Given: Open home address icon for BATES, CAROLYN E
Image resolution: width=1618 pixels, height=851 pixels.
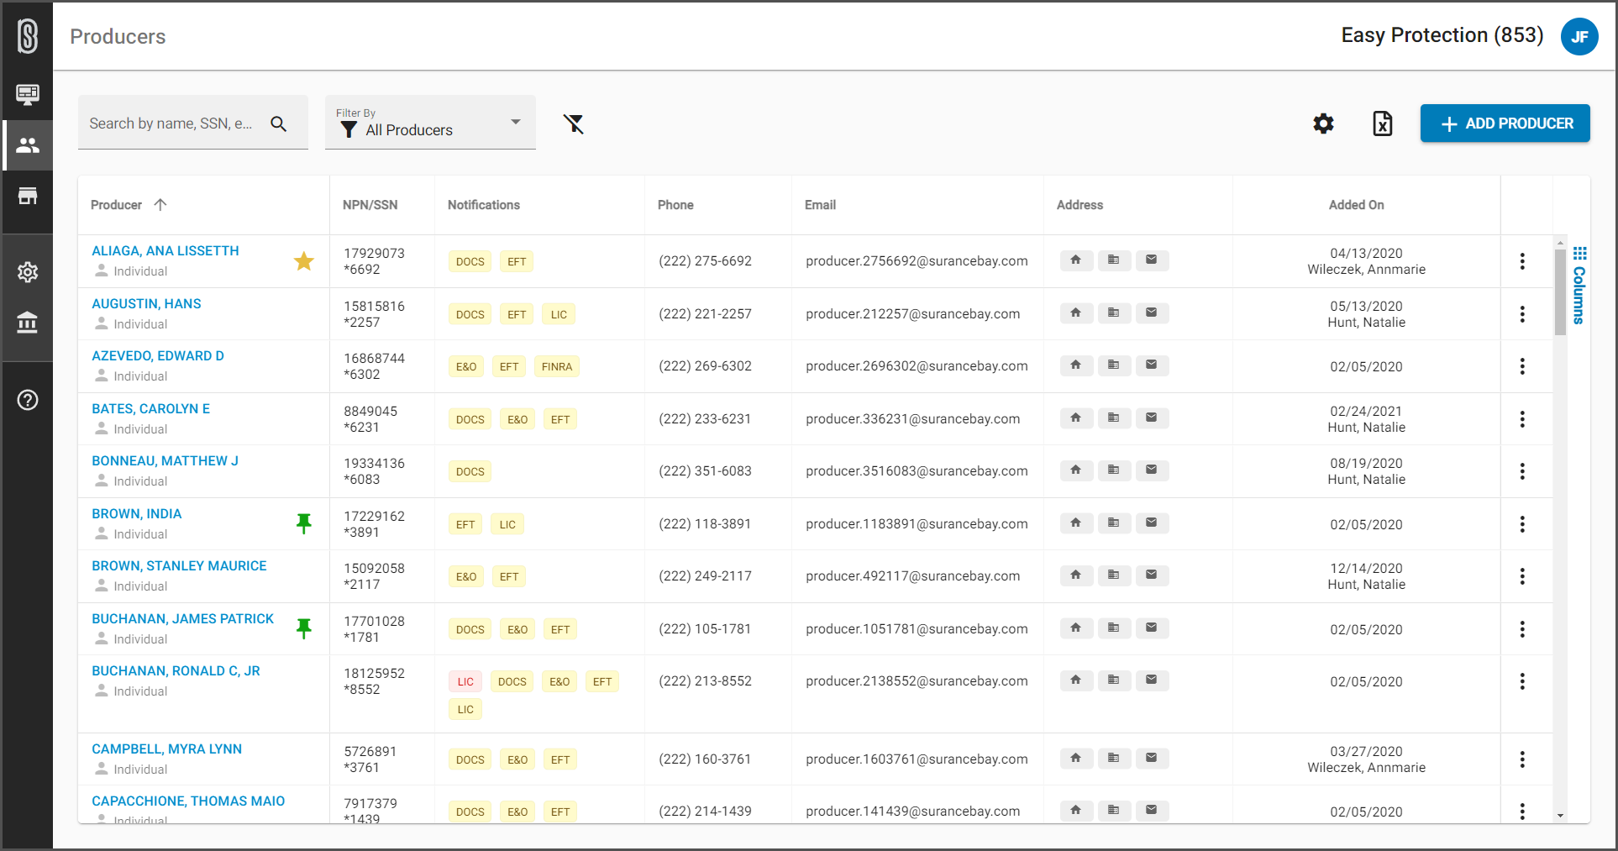Looking at the screenshot, I should (1076, 418).
